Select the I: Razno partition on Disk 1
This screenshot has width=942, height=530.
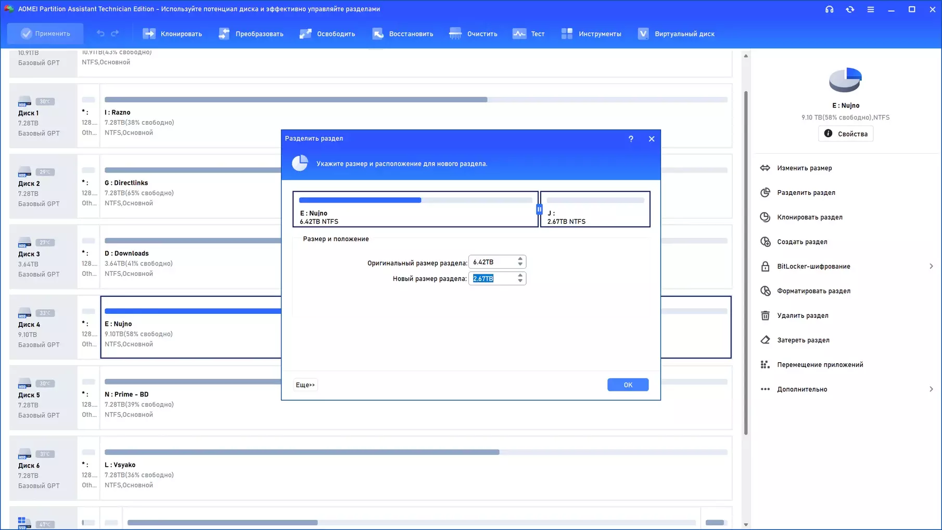416,116
